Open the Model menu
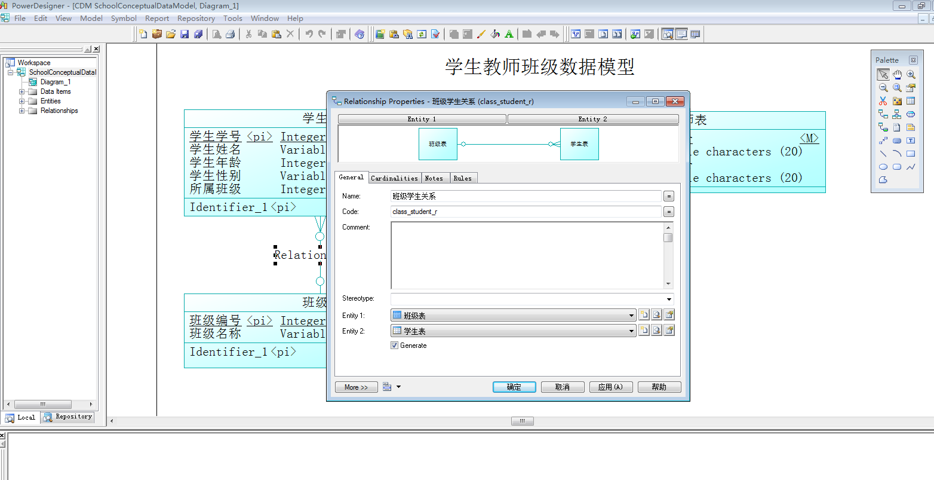934x480 pixels. pos(91,18)
